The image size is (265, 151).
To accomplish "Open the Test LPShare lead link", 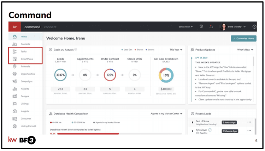I will point(202,121).
